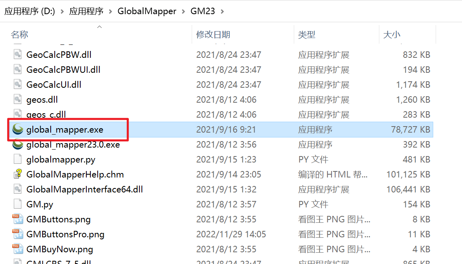Sort by 大小 column header
The width and height of the screenshot is (462, 264).
(x=391, y=34)
